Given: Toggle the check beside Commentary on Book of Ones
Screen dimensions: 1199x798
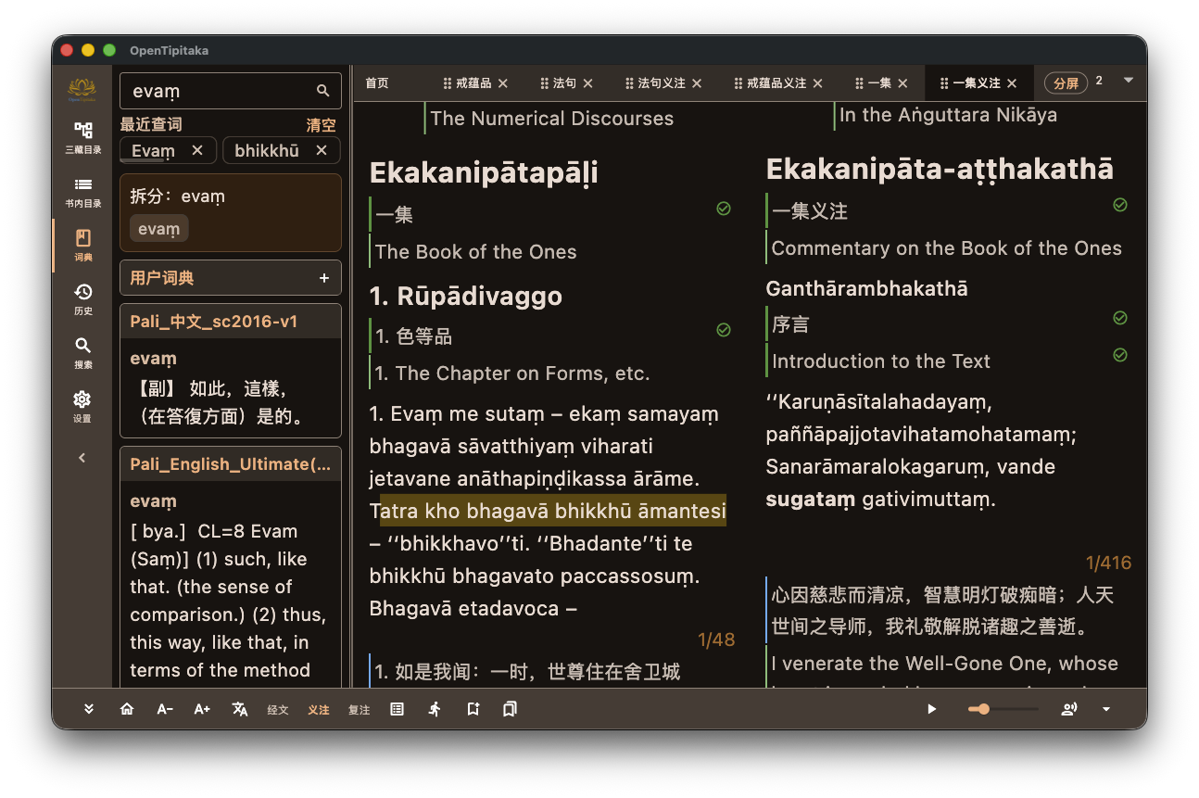Looking at the screenshot, I should [1119, 205].
